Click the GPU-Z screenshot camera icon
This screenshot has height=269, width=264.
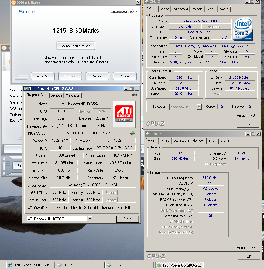pyautogui.click(x=135, y=95)
